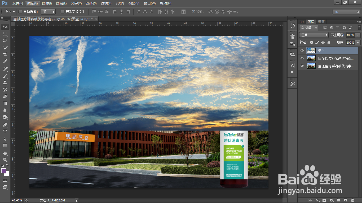Open the 图像 menu
The height and width of the screenshot is (203, 362).
47,3
